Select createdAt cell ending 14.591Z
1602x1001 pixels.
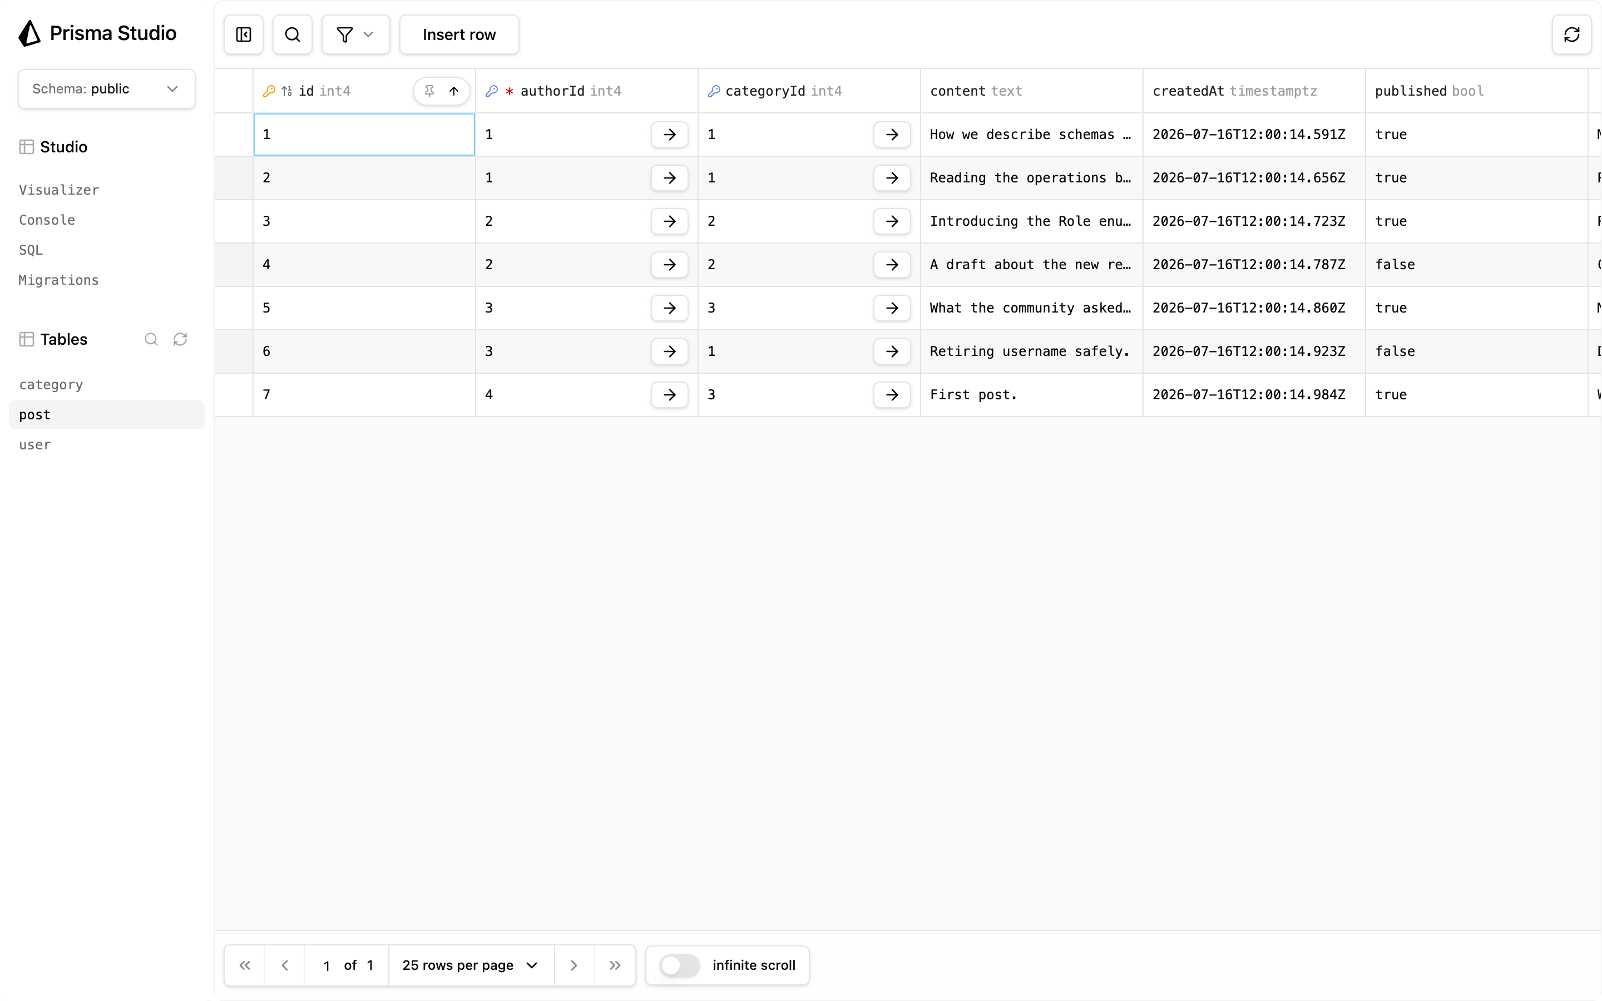coord(1254,135)
